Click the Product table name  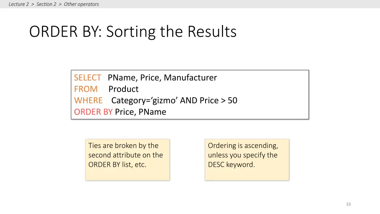tap(123, 89)
